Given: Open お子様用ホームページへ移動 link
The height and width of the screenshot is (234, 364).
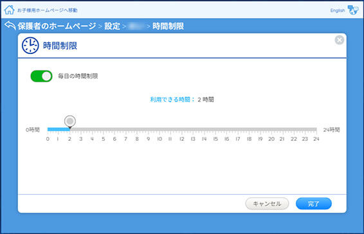Looking at the screenshot, I should pos(48,10).
